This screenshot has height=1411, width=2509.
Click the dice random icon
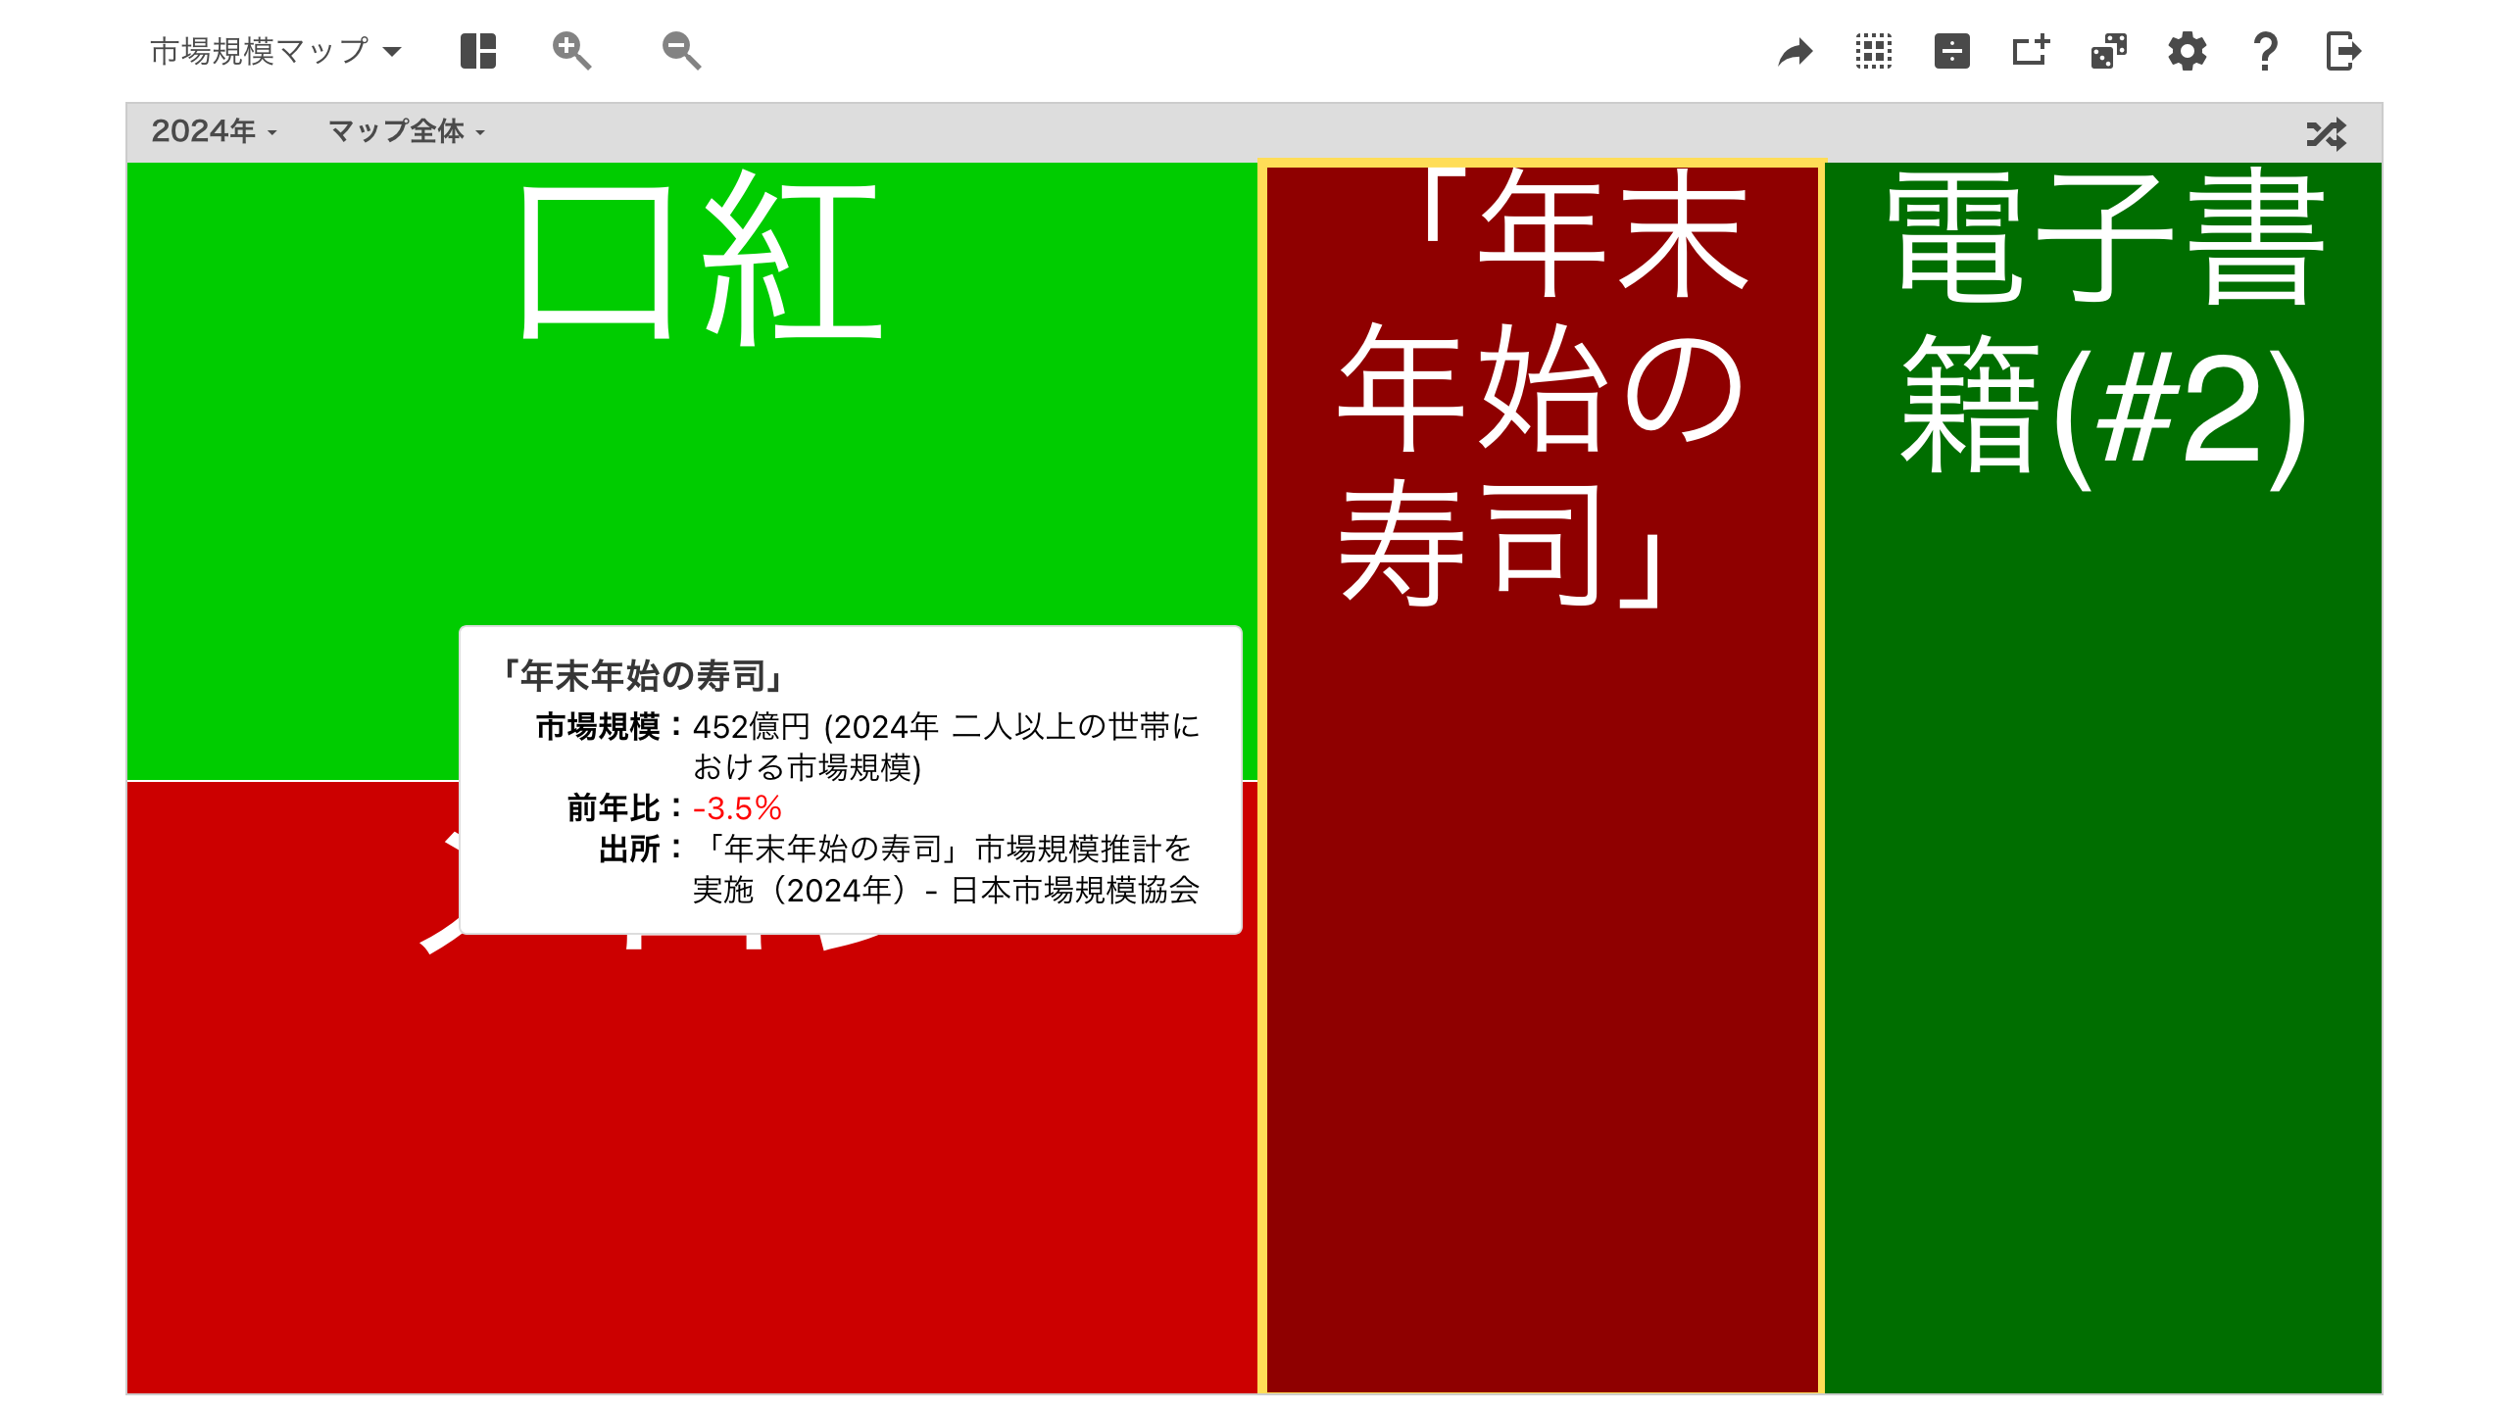[x=2109, y=51]
